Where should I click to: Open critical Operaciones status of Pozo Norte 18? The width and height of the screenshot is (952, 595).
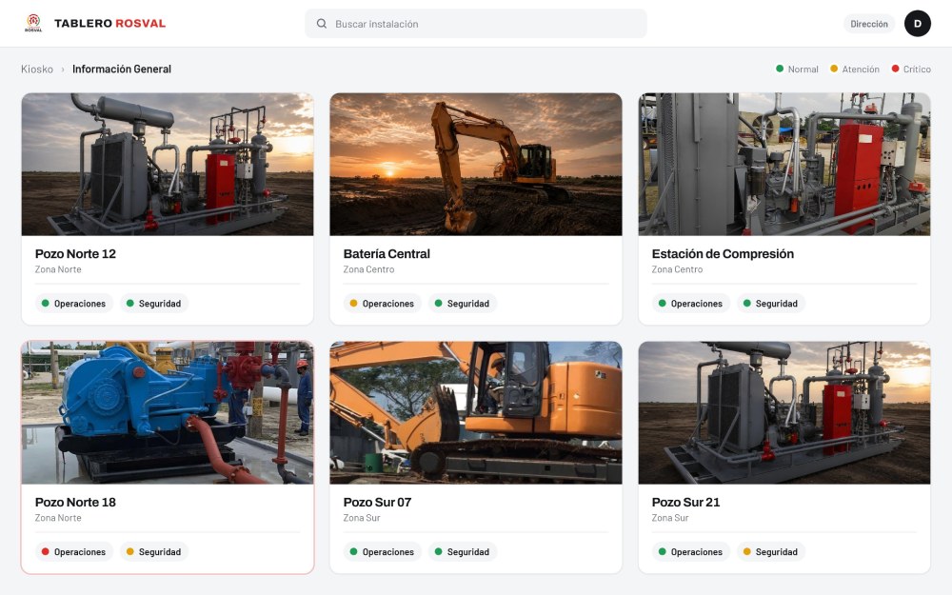tap(73, 551)
